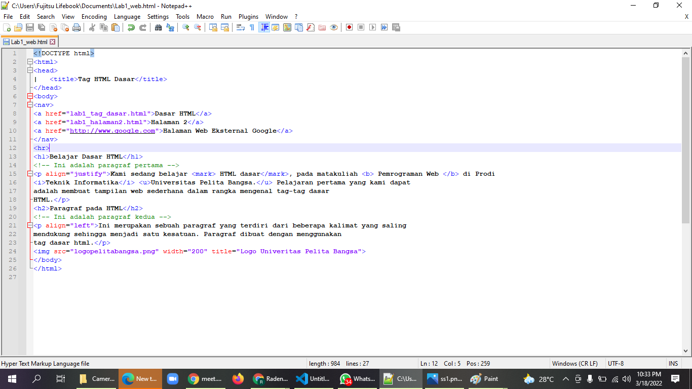
Task: Play back the recorded macro
Action: click(372, 27)
